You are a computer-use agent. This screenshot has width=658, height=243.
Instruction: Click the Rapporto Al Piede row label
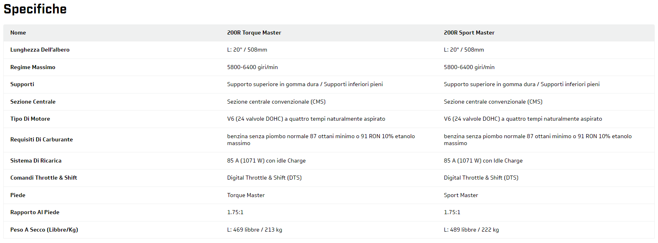pos(35,213)
